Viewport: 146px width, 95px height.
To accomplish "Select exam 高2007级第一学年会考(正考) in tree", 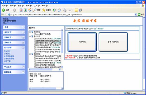I will tap(48, 41).
